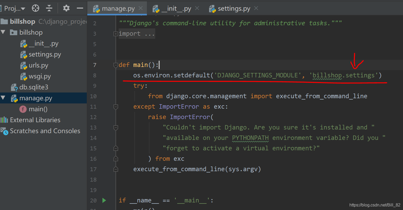
Task: Hide the project panel with minus icon
Action: click(80, 8)
